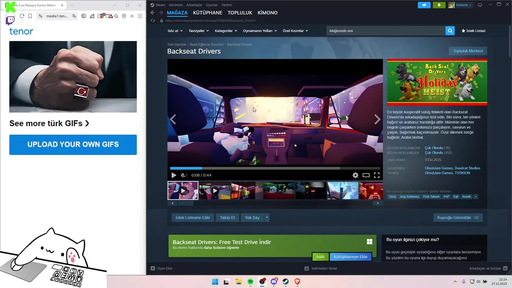Viewport: 512px width, 288px height.
Task: Show next media with right arrow
Action: point(377,119)
